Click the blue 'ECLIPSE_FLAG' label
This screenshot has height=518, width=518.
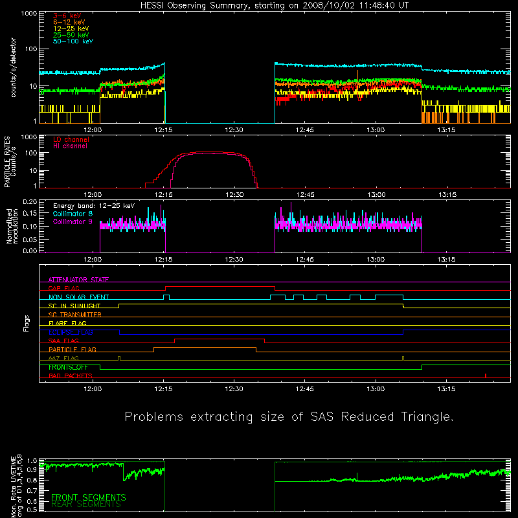click(71, 332)
